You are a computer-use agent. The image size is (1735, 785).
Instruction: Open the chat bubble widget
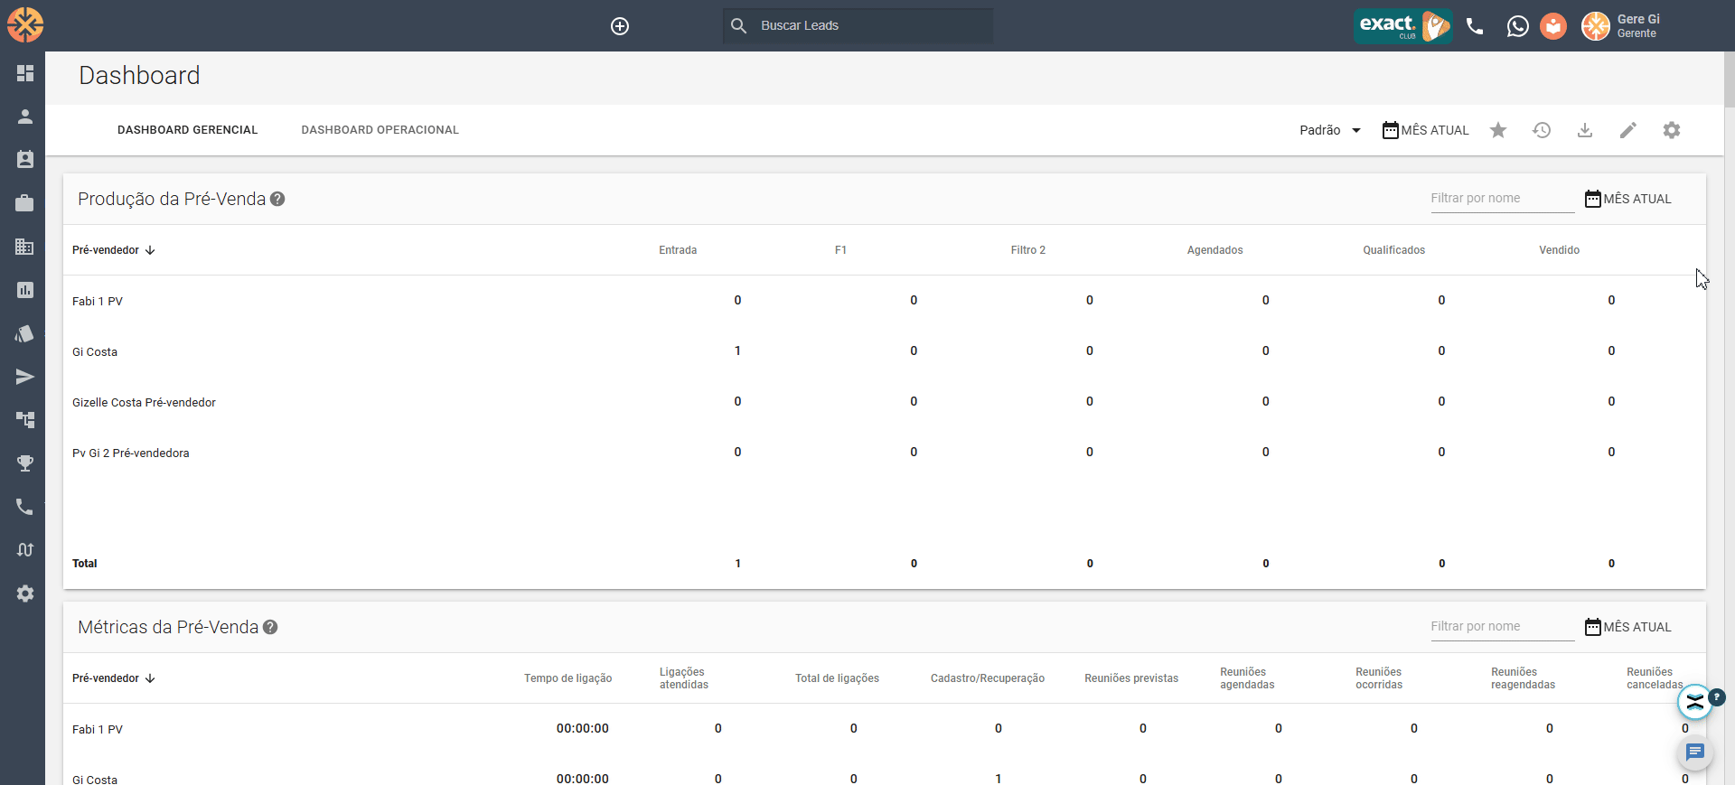(1694, 752)
